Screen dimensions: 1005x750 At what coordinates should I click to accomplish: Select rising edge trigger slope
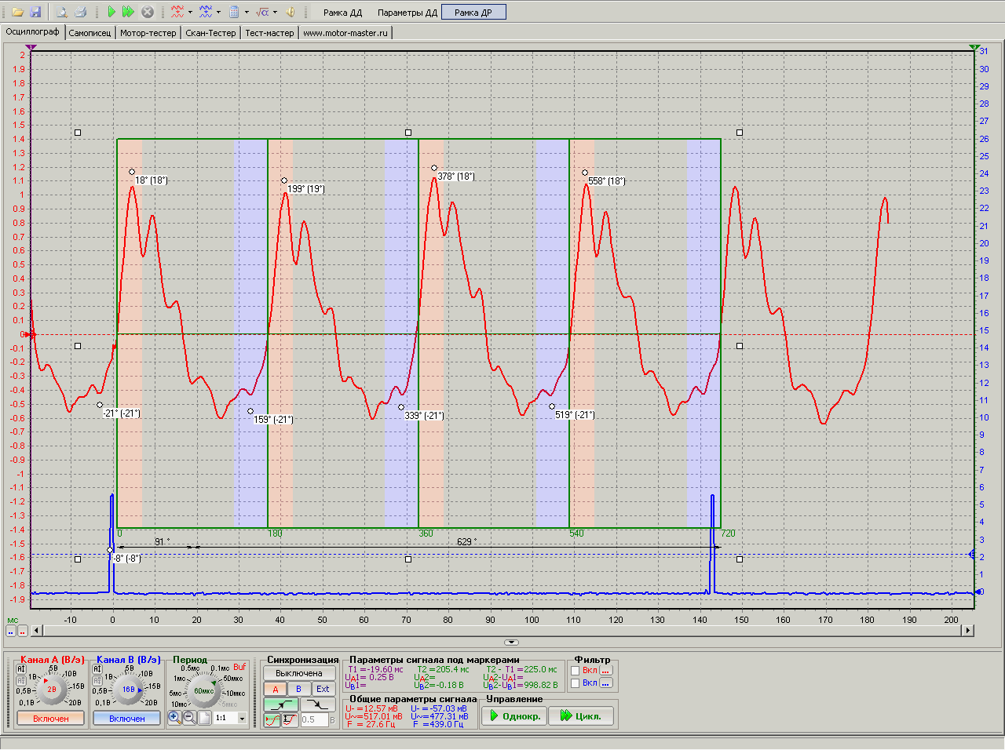point(280,704)
